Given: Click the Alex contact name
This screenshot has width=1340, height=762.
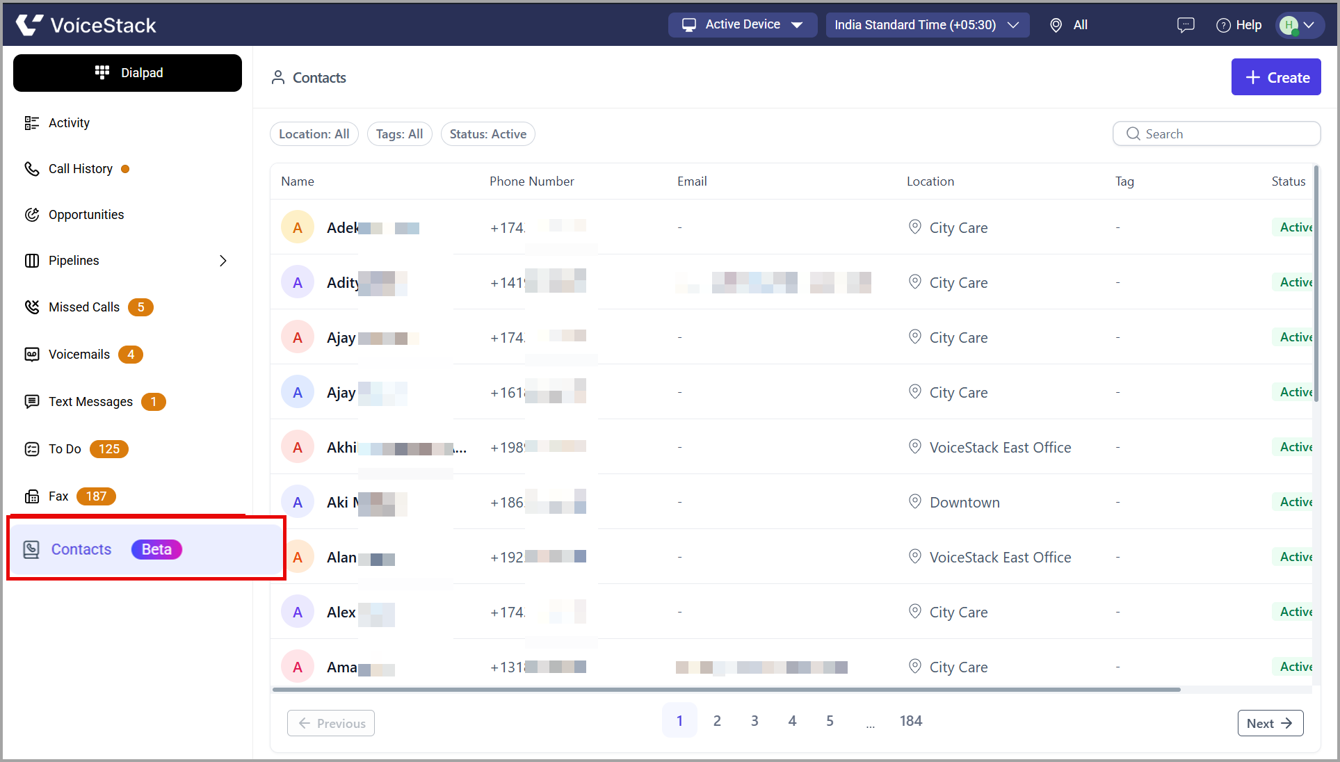Looking at the screenshot, I should pyautogui.click(x=360, y=613).
